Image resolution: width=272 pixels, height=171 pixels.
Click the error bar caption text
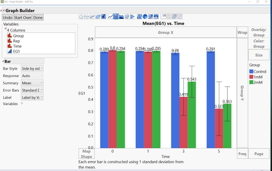click(x=131, y=164)
